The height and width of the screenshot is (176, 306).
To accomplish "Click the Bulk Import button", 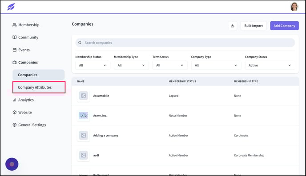I will tap(254, 26).
